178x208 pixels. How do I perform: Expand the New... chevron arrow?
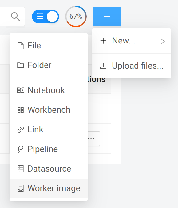point(163,41)
